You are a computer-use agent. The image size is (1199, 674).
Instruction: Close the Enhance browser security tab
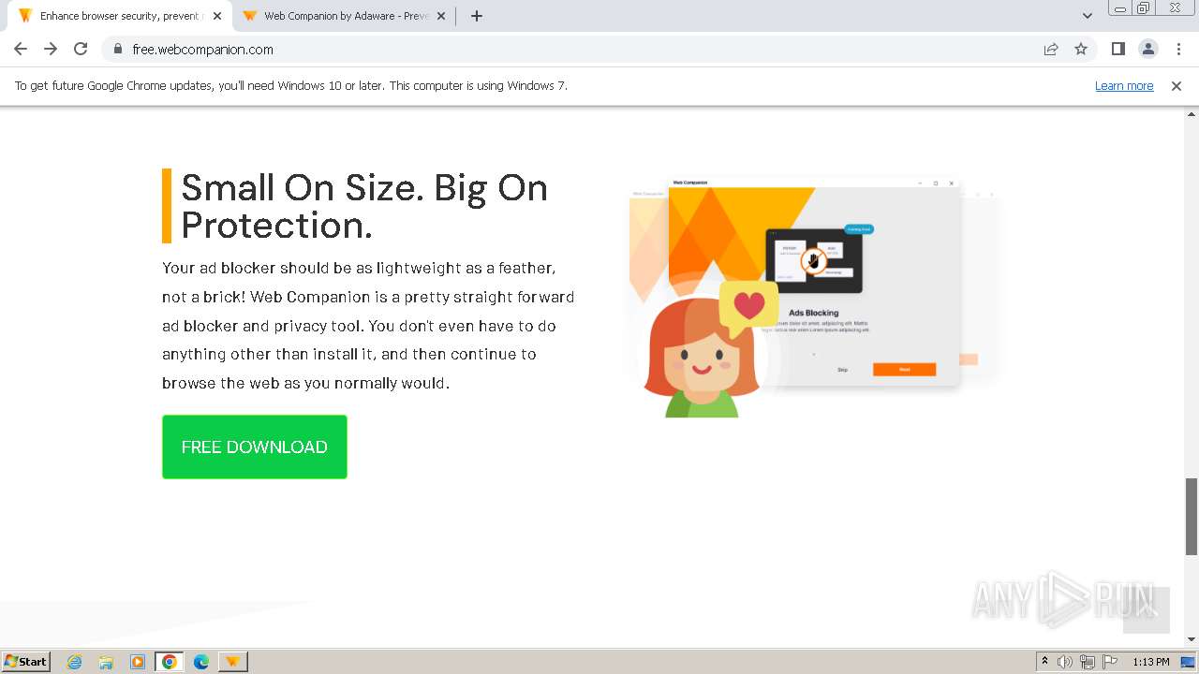coord(217,16)
